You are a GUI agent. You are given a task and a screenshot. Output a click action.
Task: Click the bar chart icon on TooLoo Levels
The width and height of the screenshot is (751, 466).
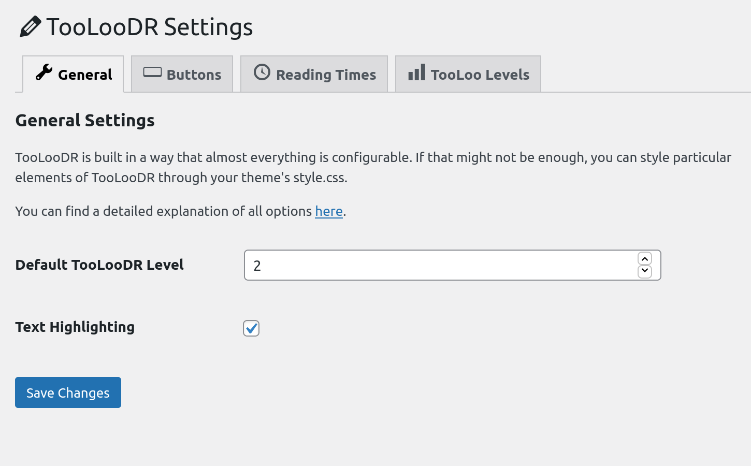pyautogui.click(x=416, y=72)
